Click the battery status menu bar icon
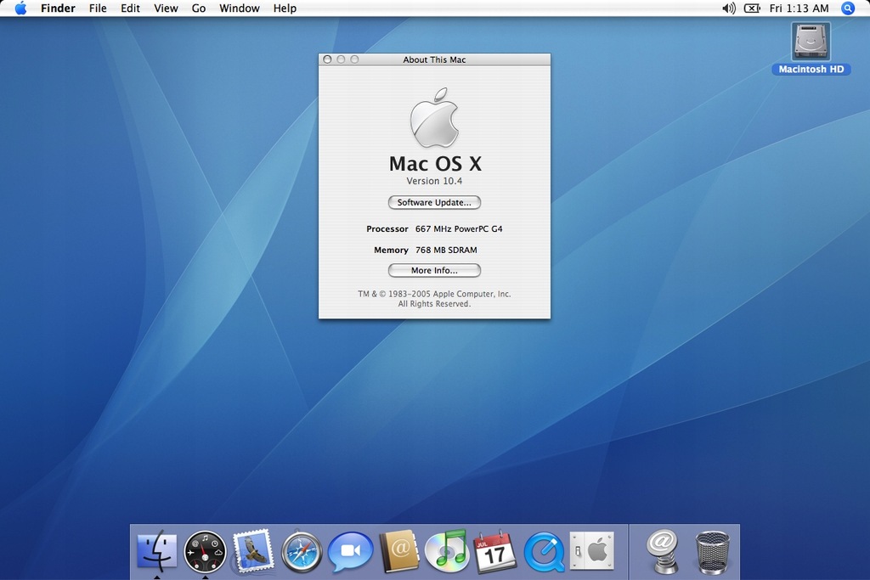 point(752,8)
